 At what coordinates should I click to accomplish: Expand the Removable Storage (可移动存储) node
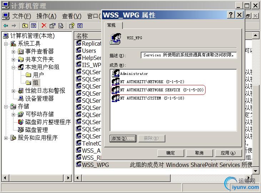point(14,115)
